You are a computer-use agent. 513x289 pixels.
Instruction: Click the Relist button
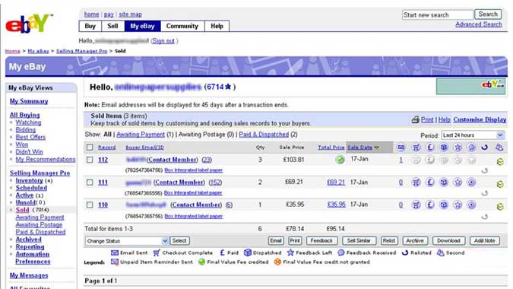(389, 241)
